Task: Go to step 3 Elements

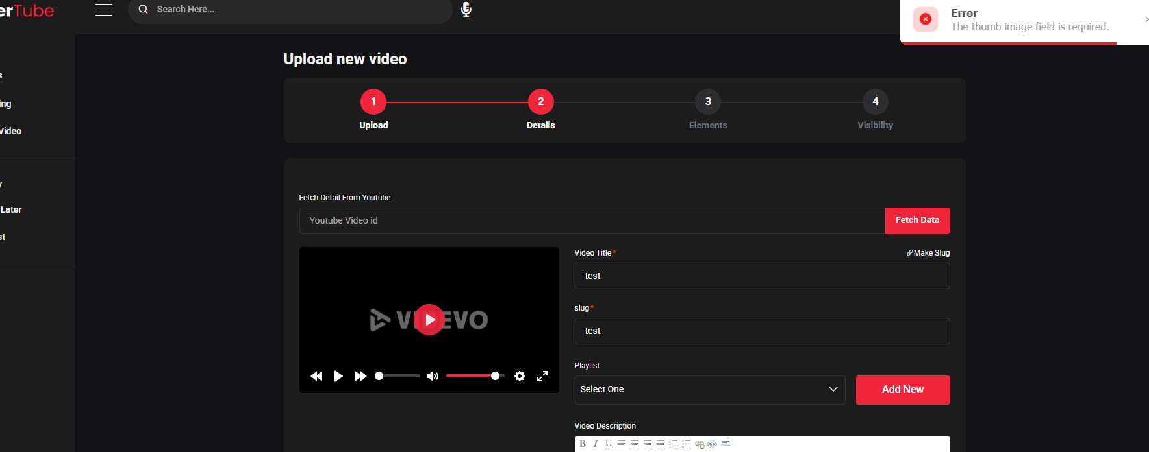Action: coord(708,102)
